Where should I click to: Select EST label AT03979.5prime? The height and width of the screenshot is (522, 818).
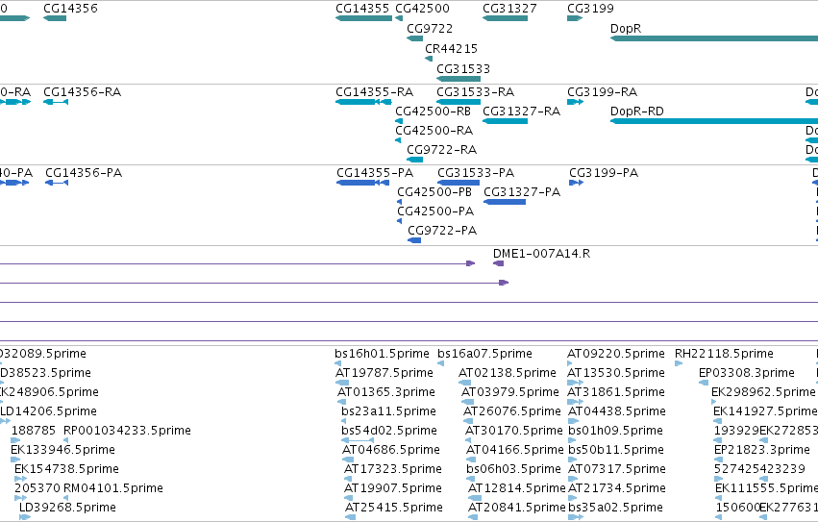510,392
